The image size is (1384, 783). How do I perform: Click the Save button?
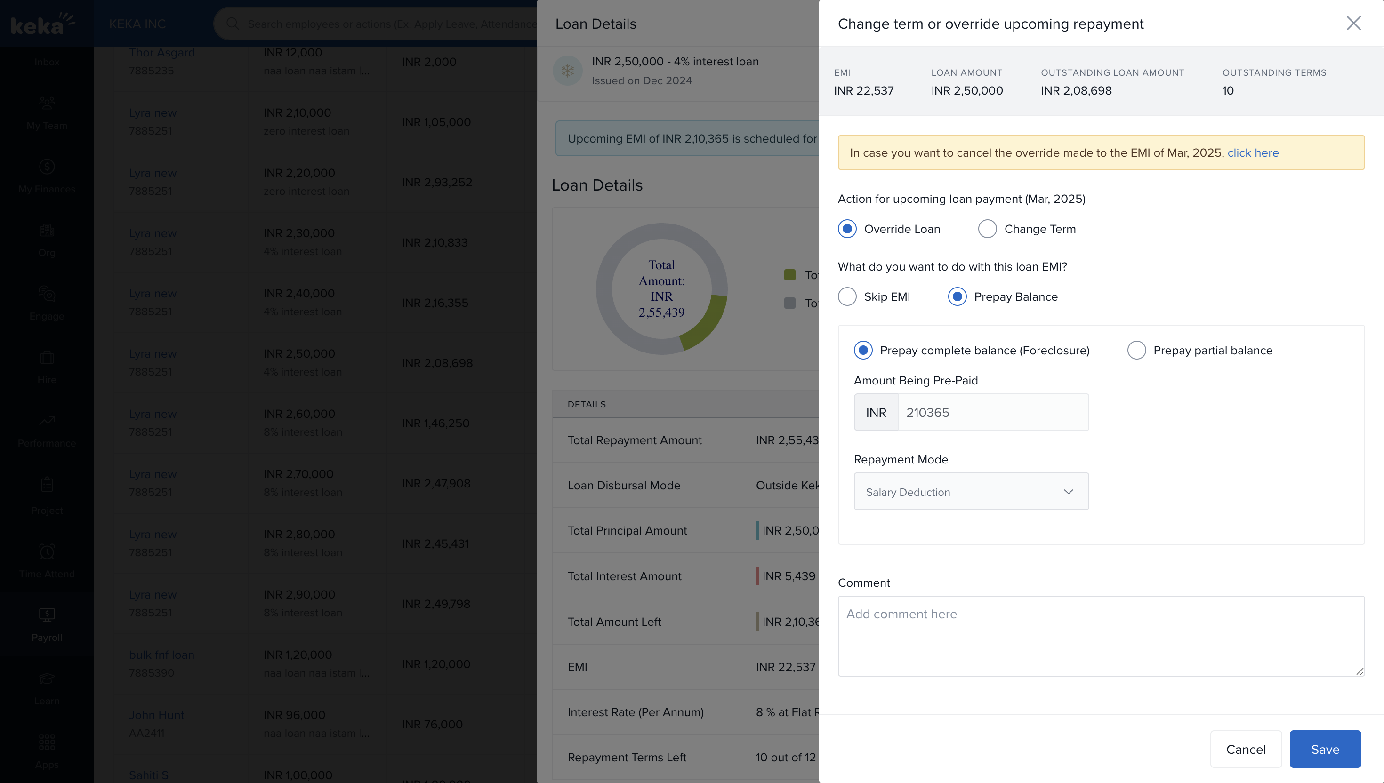pos(1325,749)
